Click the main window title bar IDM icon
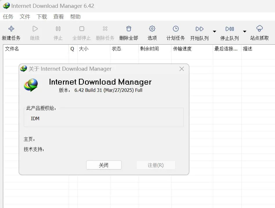 pyautogui.click(x=6, y=6)
